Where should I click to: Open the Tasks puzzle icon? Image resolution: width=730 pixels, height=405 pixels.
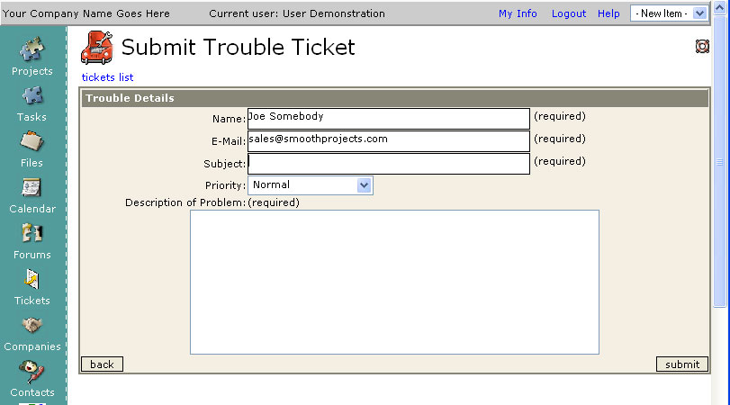coord(32,96)
